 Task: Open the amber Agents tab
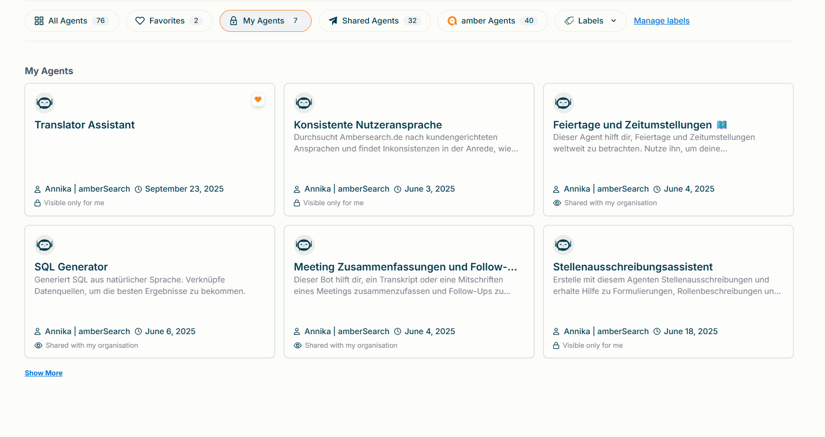click(x=492, y=21)
